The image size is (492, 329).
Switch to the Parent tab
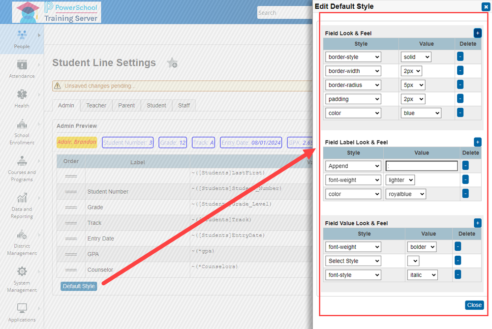[x=126, y=105]
